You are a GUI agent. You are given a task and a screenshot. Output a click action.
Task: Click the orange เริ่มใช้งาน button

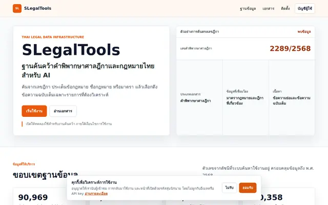tap(34, 111)
